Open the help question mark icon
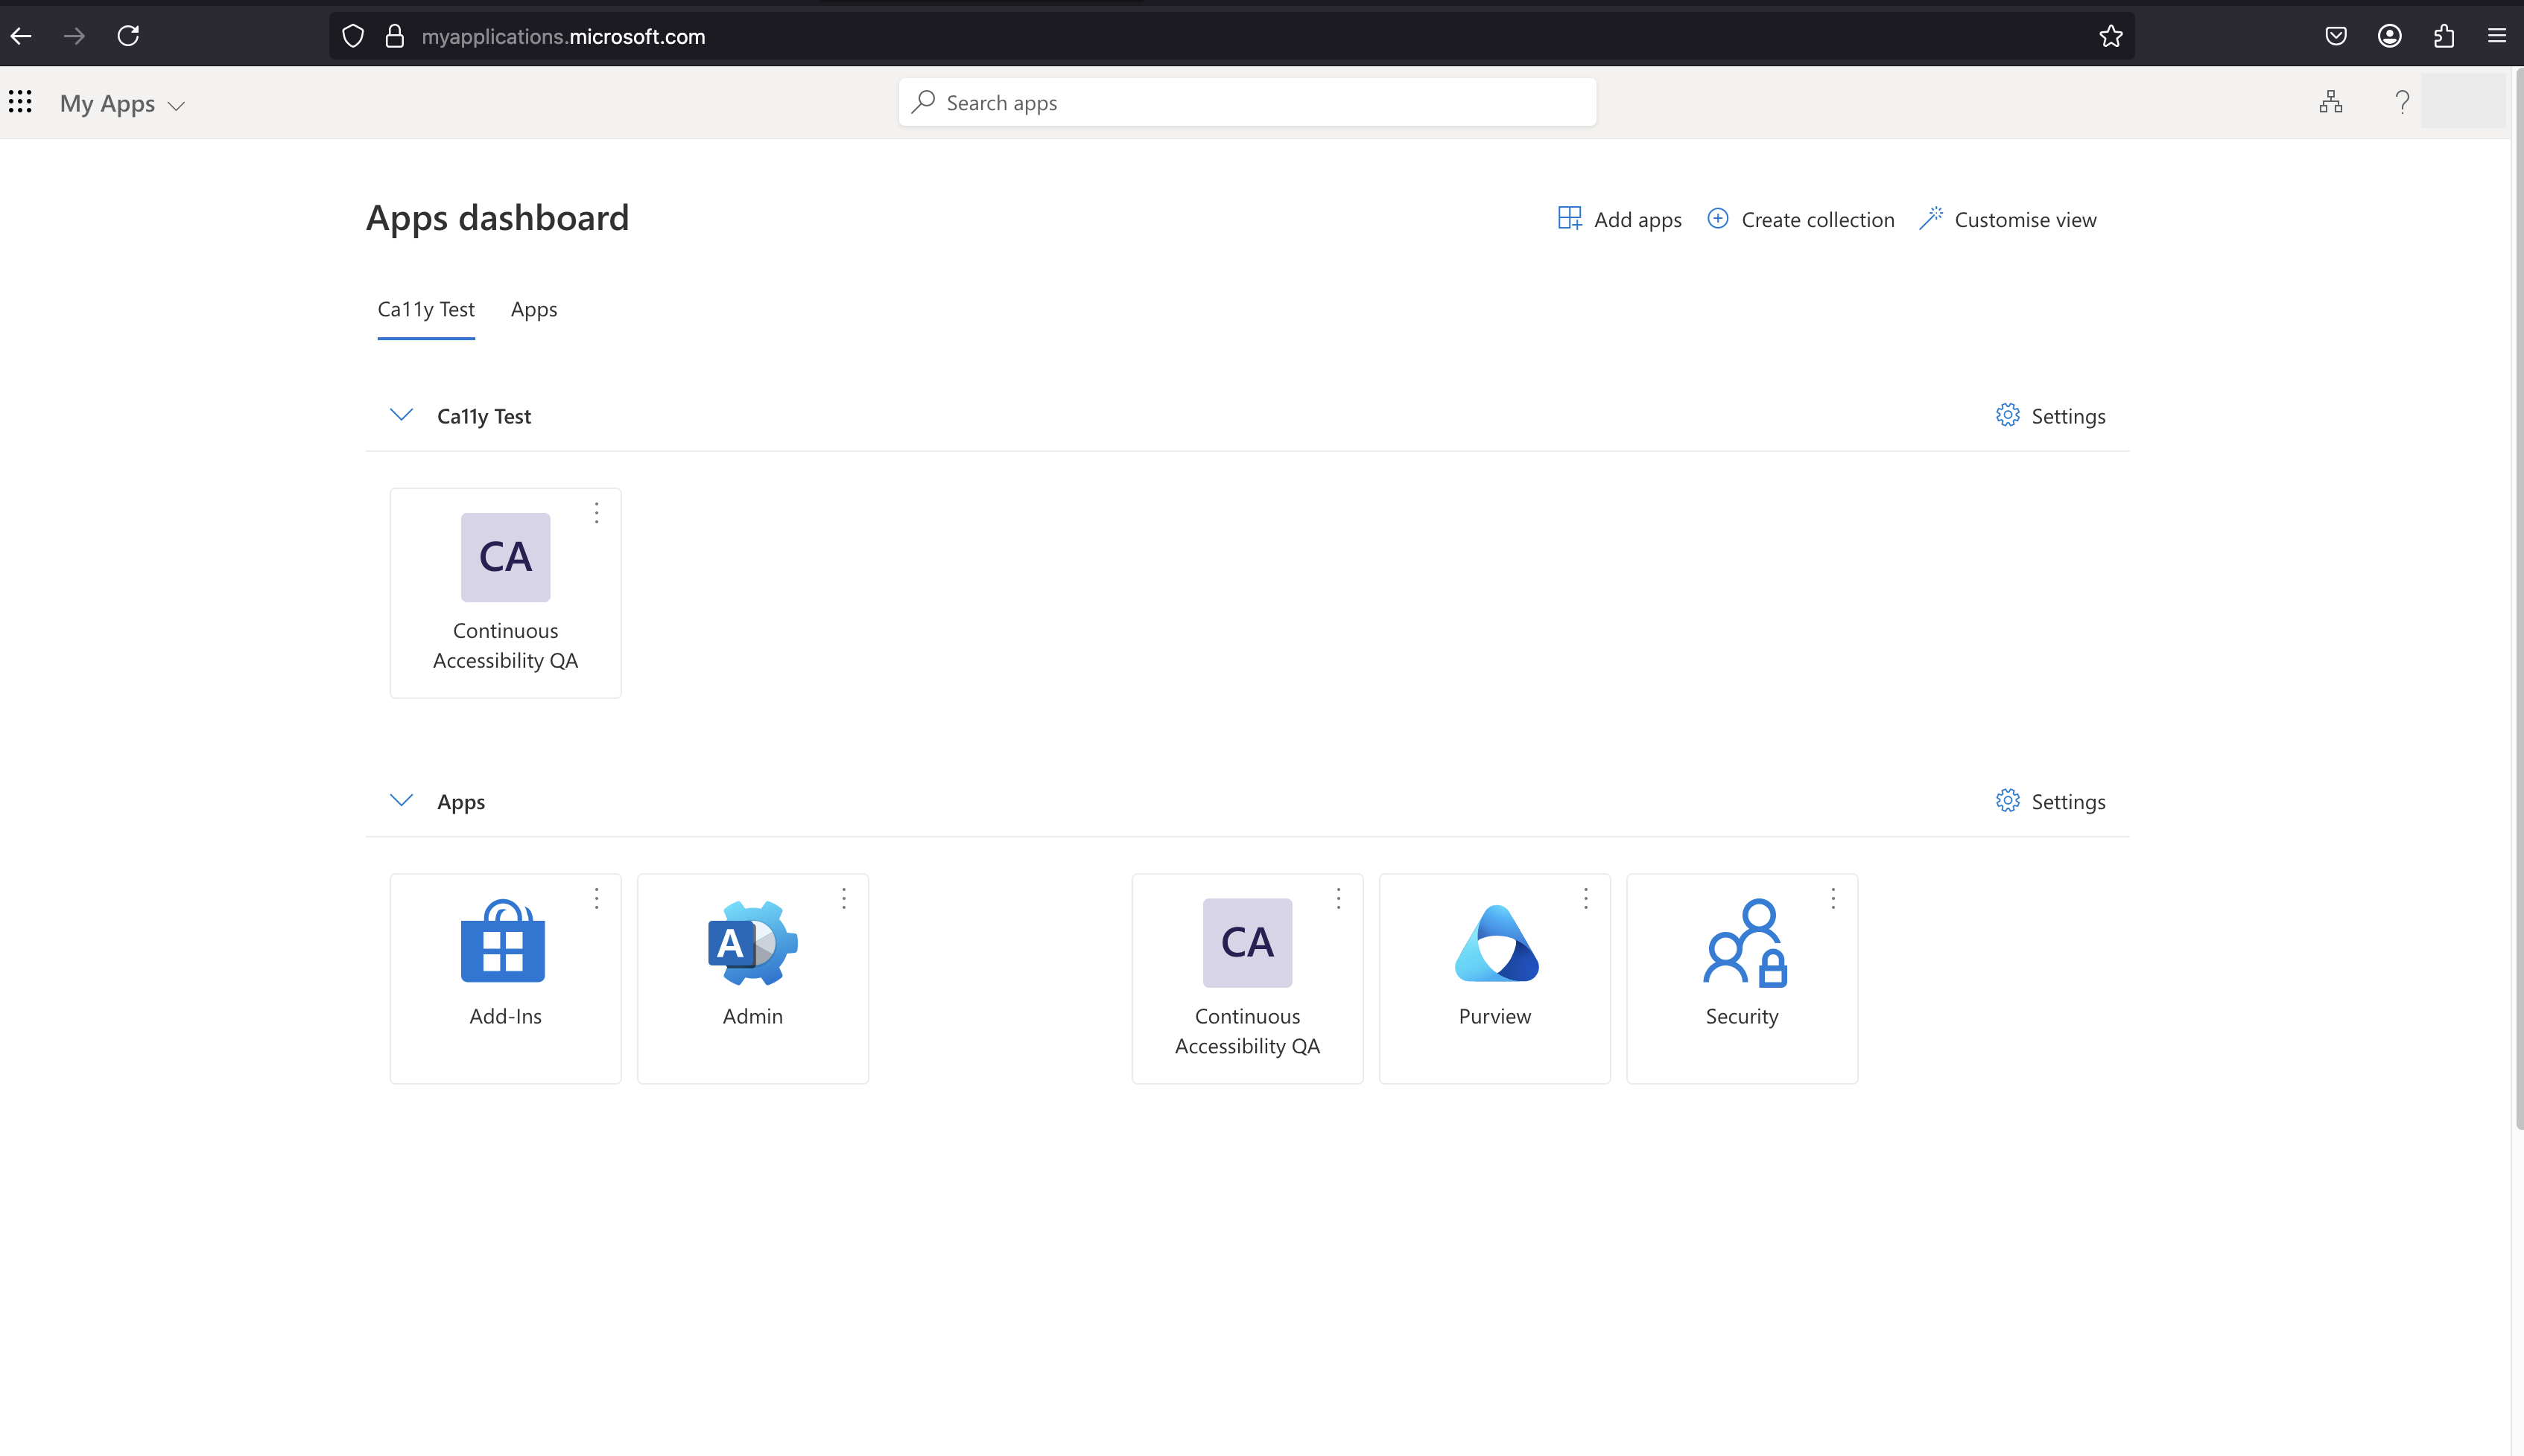Screen dimensions: 2524x1456 coord(2401,102)
